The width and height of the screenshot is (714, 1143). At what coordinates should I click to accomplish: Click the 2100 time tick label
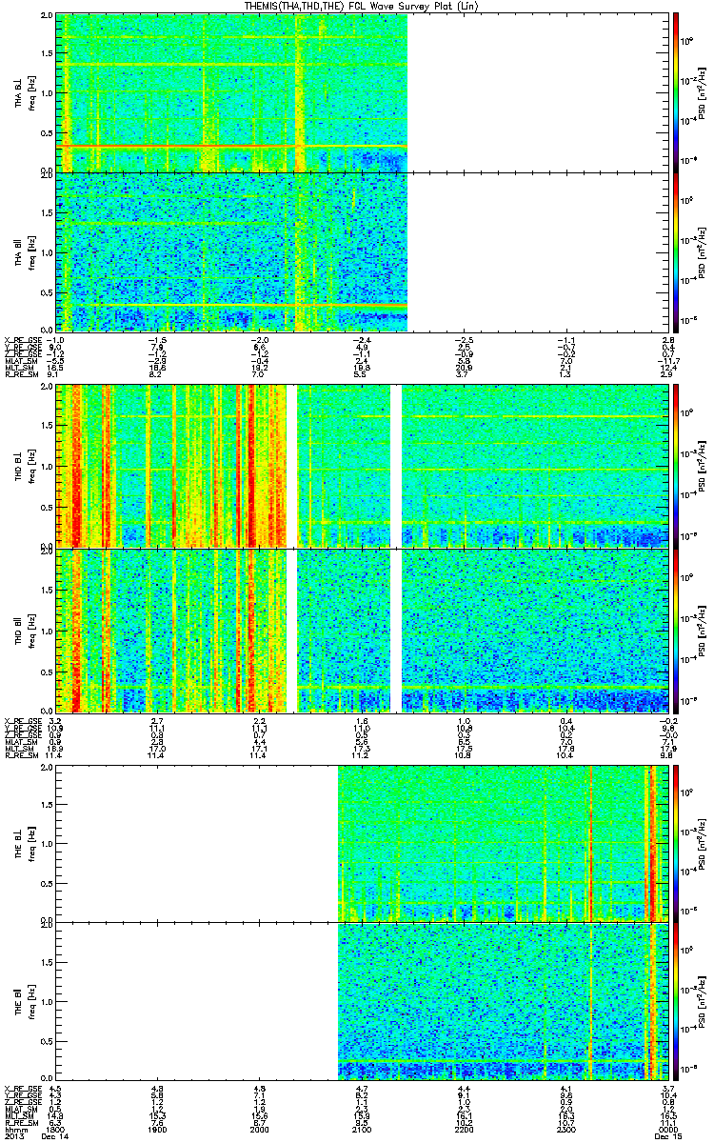(360, 1130)
